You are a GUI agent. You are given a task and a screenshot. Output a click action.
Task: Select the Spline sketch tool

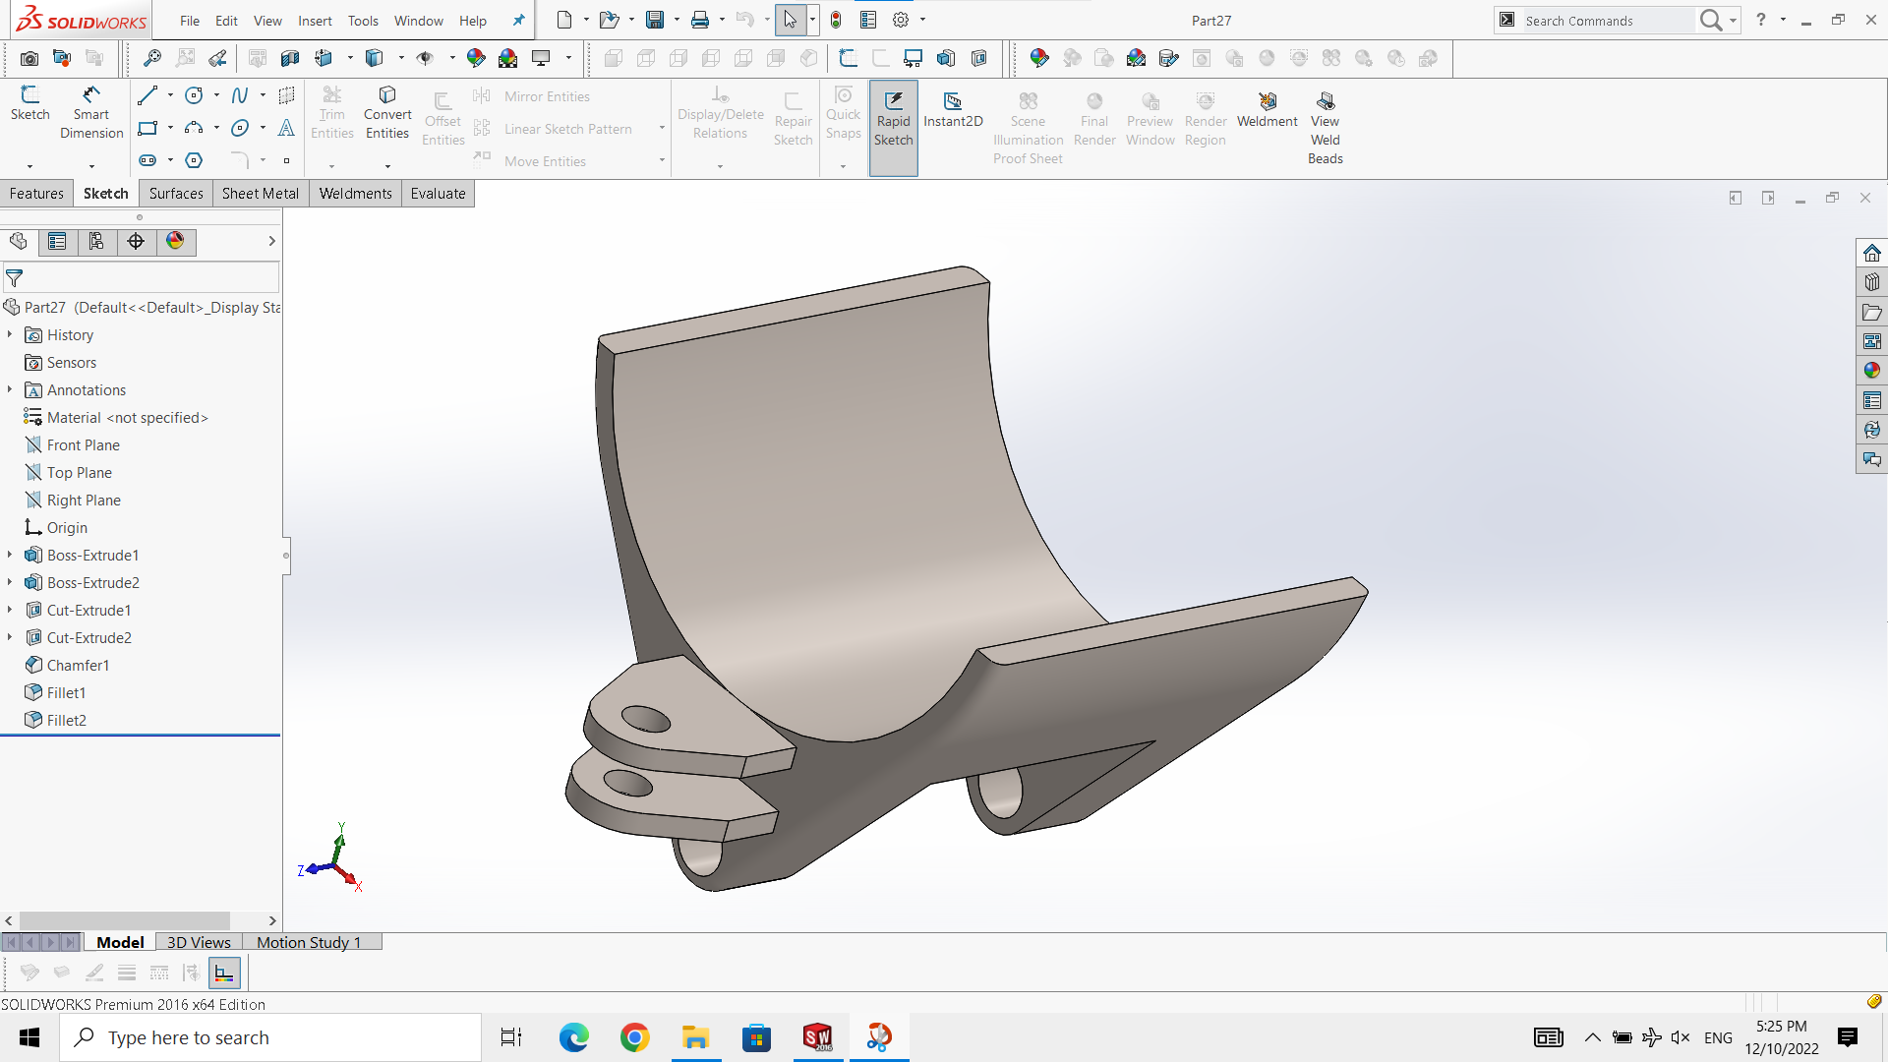point(240,95)
